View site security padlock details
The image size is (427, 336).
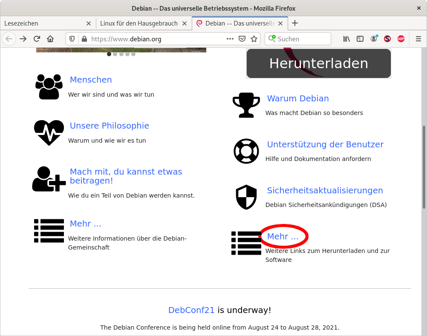tap(84, 39)
